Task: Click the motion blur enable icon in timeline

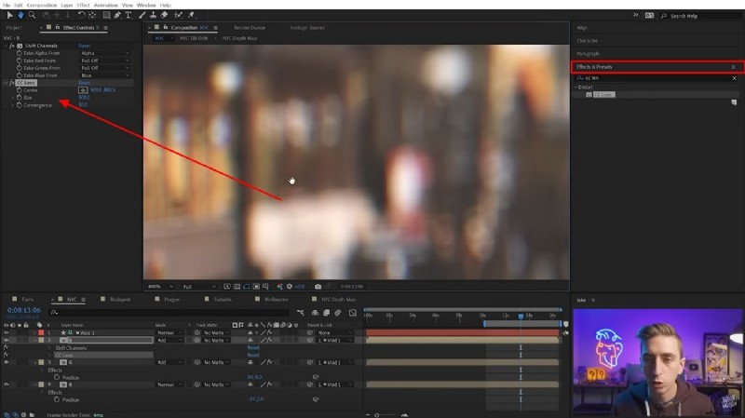Action: [x=338, y=313]
